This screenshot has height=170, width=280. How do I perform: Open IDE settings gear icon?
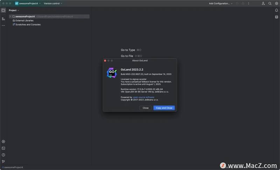(x=276, y=3)
